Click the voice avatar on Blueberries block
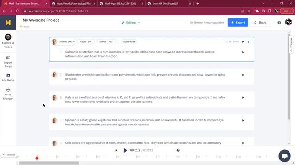The width and height of the screenshot is (295, 166). click(x=54, y=75)
